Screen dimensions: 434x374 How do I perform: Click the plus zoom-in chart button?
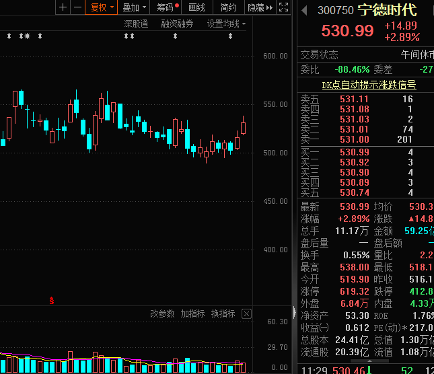(x=63, y=7)
